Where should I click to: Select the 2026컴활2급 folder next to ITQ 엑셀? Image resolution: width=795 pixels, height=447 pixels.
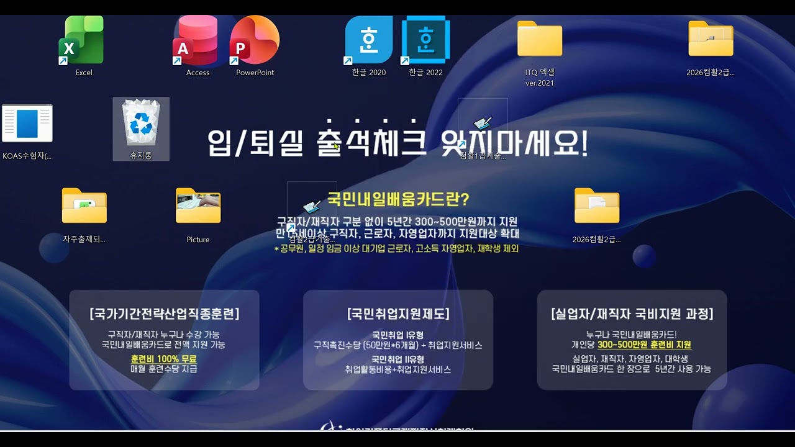click(711, 40)
